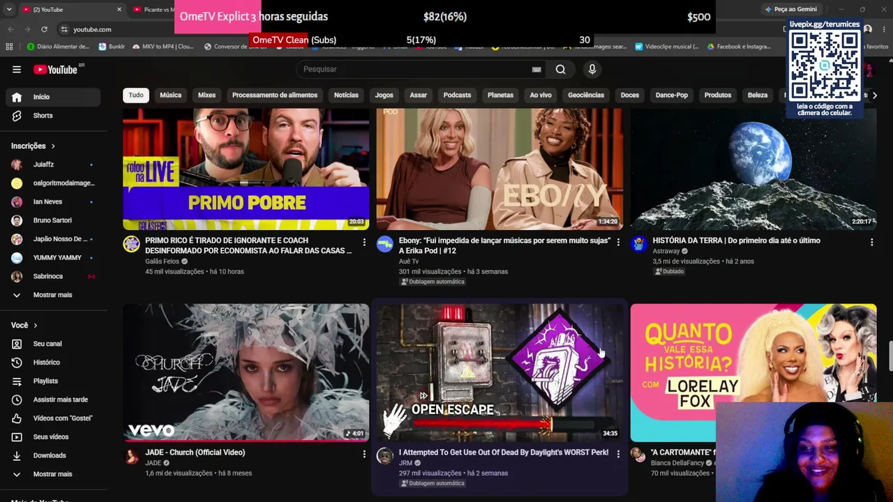893x502 pixels.
Task: Open Assistir mais tarde list
Action: tap(54, 400)
